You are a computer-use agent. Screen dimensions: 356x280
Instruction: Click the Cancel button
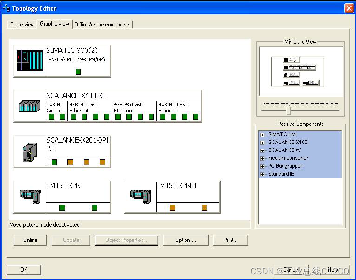[x=291, y=270]
